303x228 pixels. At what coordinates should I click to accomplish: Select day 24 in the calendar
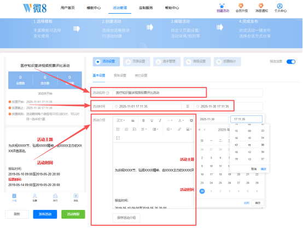pos(211,183)
